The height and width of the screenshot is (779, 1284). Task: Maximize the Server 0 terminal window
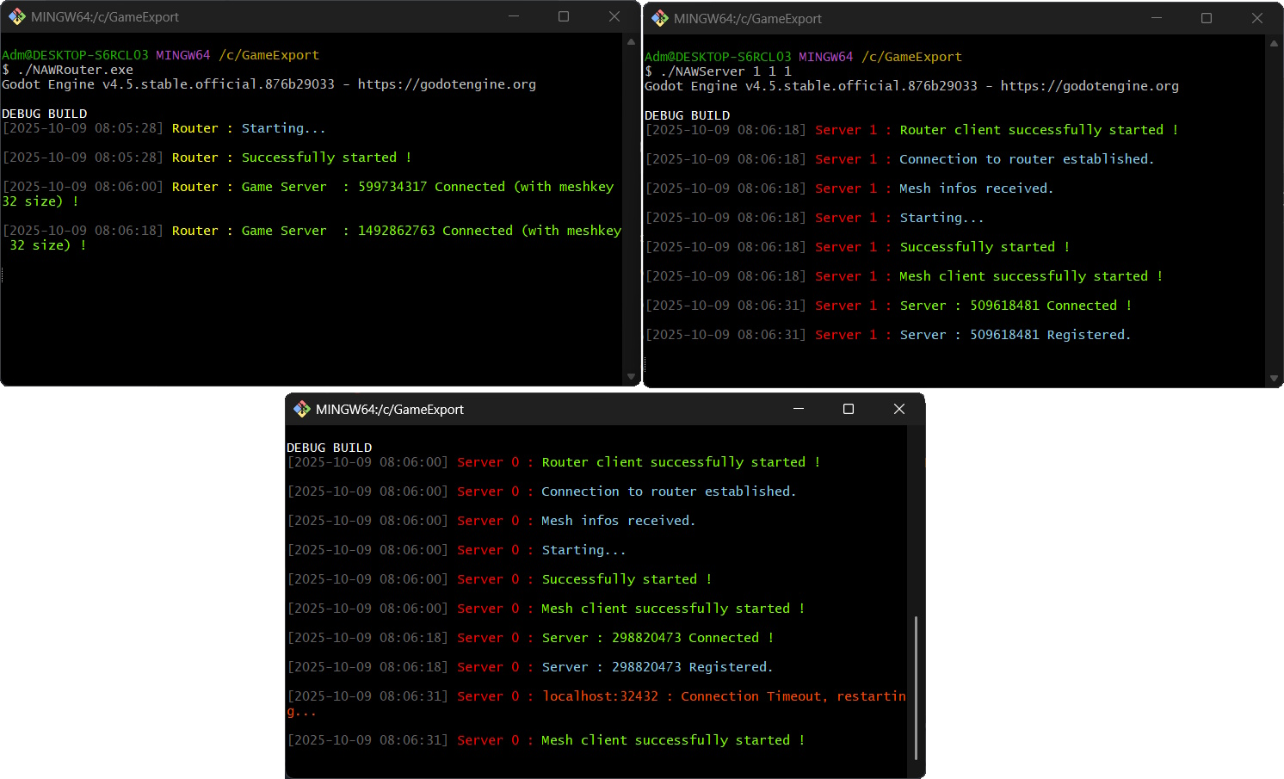pyautogui.click(x=849, y=410)
